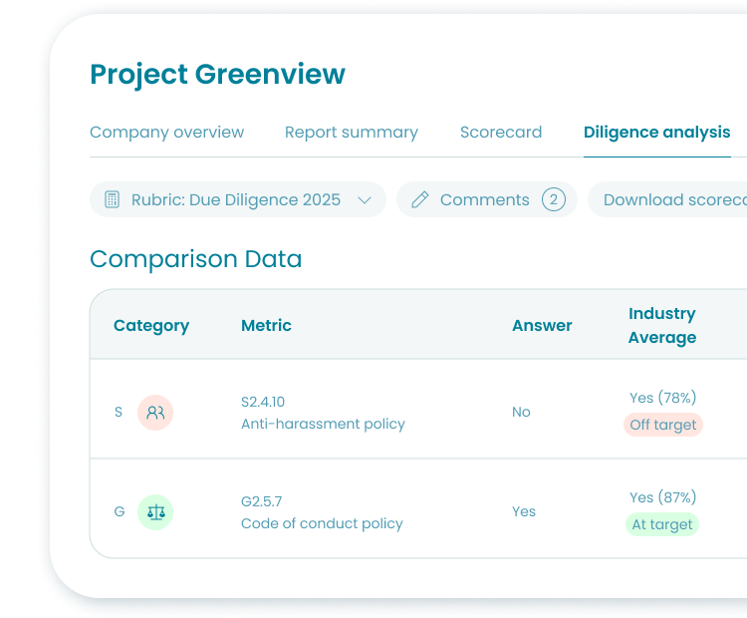The image size is (747, 618).
Task: Click the Code of conduct policy metric
Action: (322, 523)
